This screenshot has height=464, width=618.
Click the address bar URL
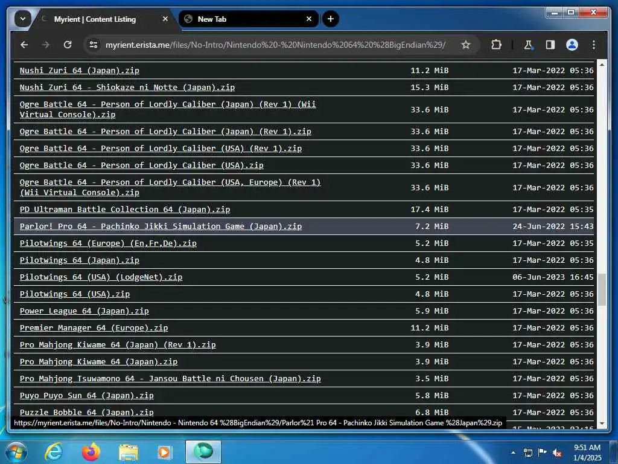(275, 45)
